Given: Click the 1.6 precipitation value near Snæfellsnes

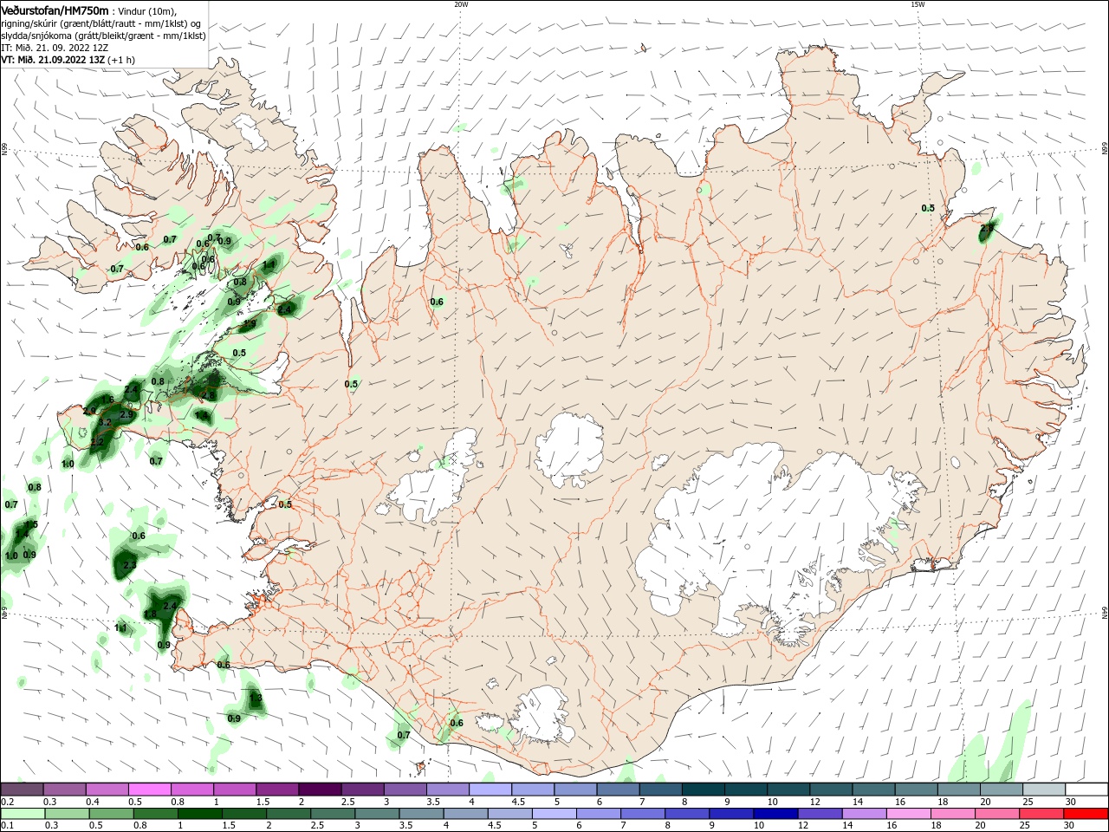Looking at the screenshot, I should (107, 400).
